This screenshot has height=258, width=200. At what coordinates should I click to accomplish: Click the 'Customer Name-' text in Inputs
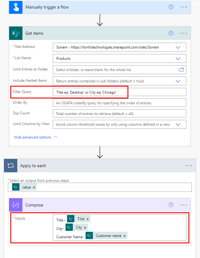[70, 237]
